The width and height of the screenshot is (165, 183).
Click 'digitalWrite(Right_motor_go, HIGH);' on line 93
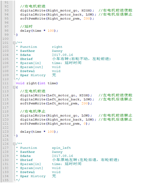pyautogui.click(x=57, y=11)
